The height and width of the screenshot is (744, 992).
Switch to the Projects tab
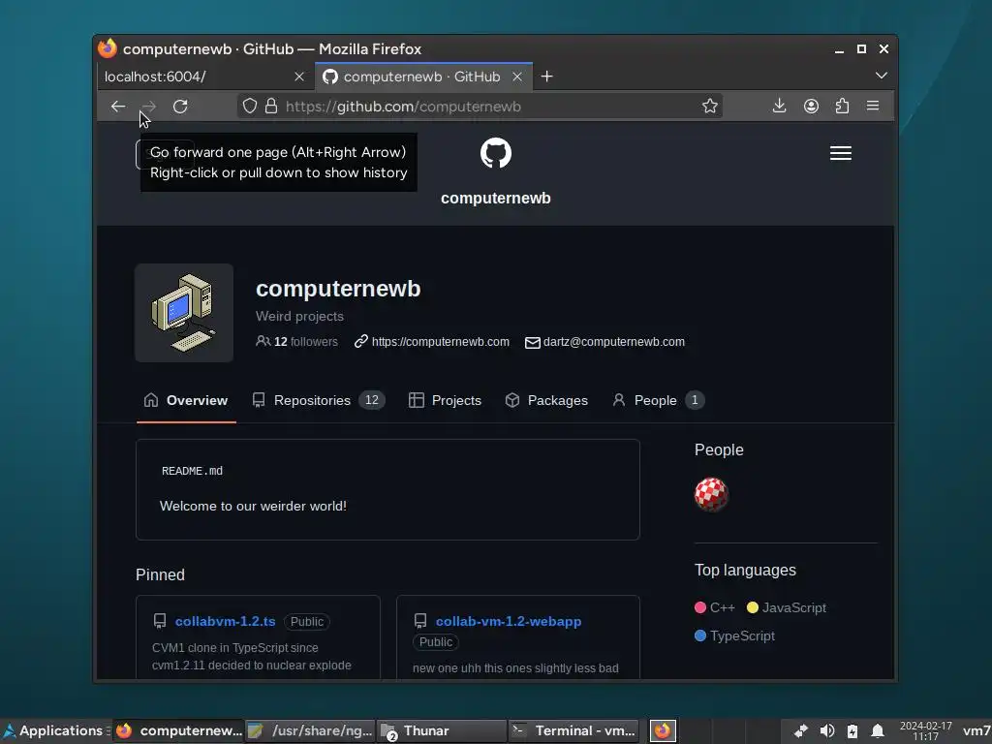click(445, 400)
